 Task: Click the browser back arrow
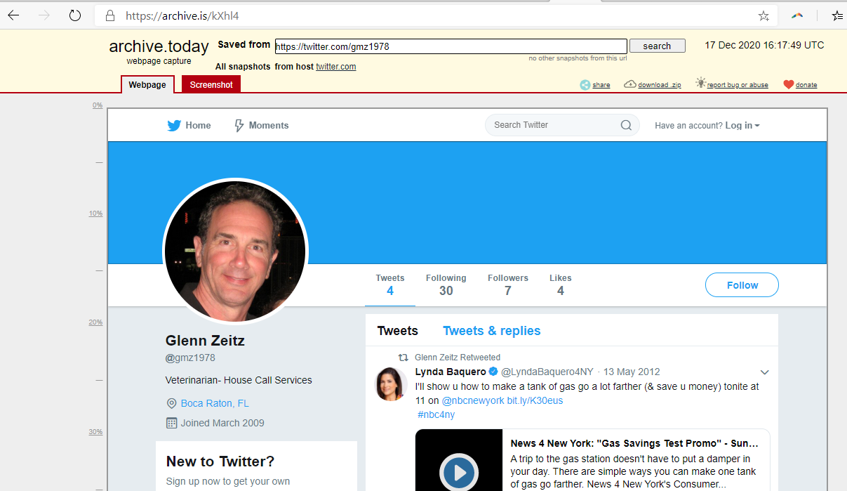13,15
